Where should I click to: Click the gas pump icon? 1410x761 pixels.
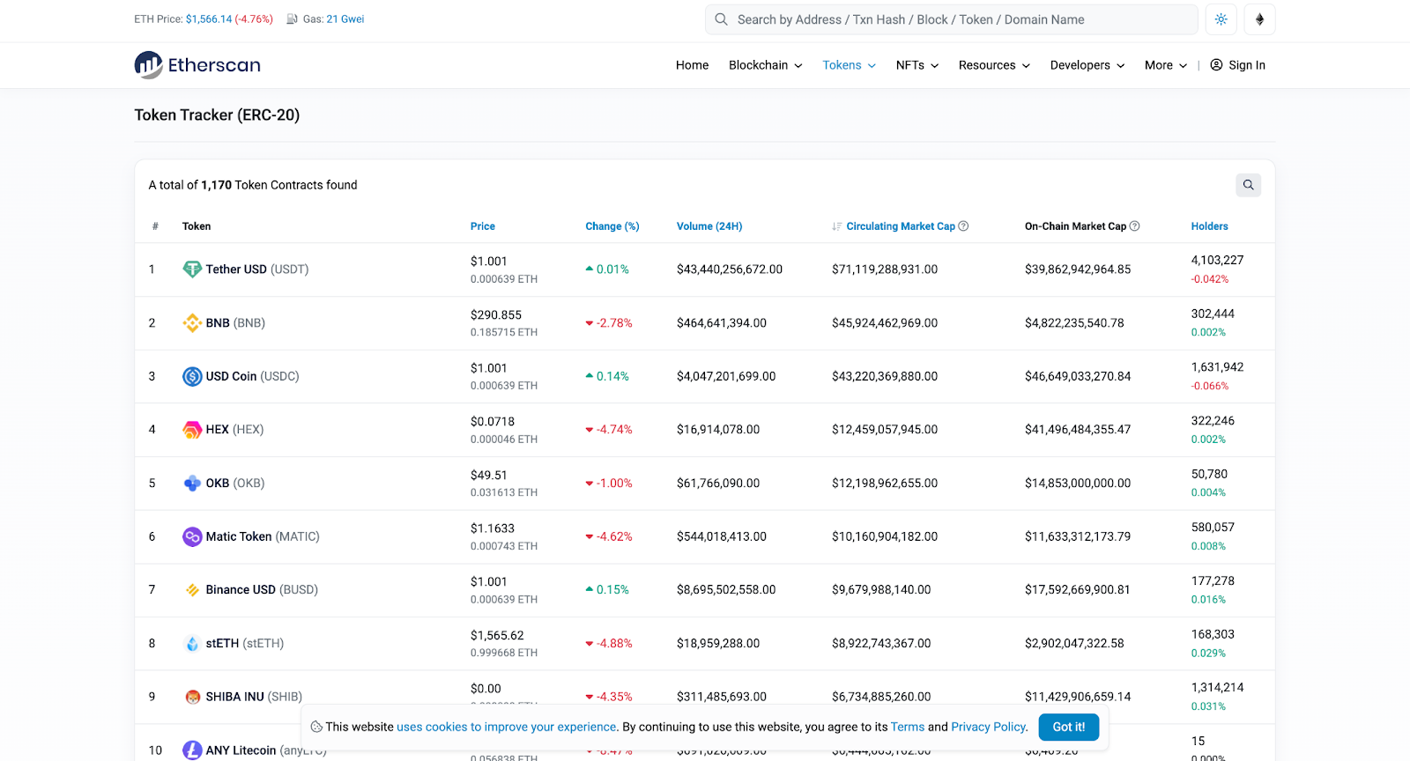click(292, 19)
